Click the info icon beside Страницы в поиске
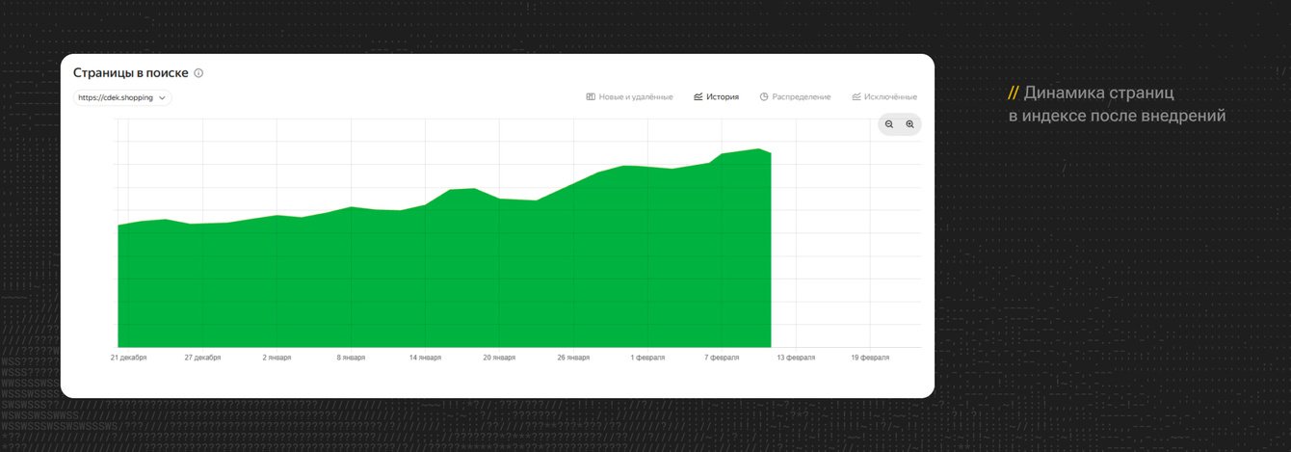The image size is (1291, 452). pos(198,73)
